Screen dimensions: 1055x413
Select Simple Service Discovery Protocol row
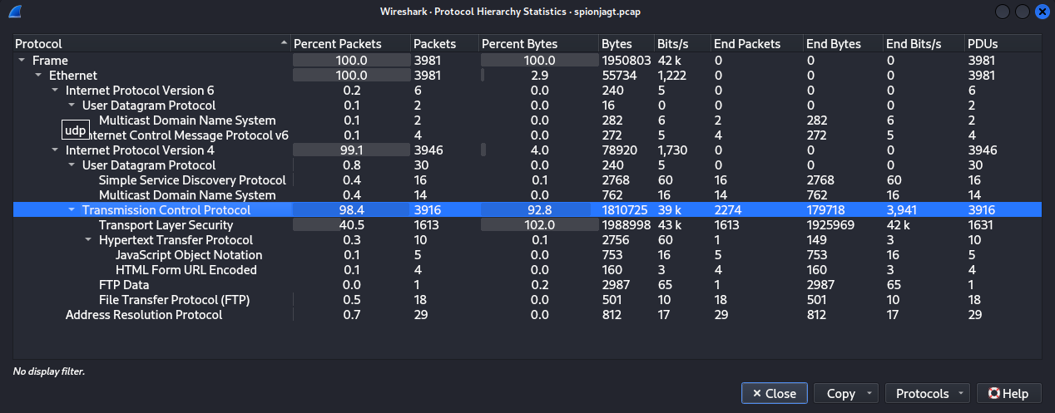coord(192,180)
